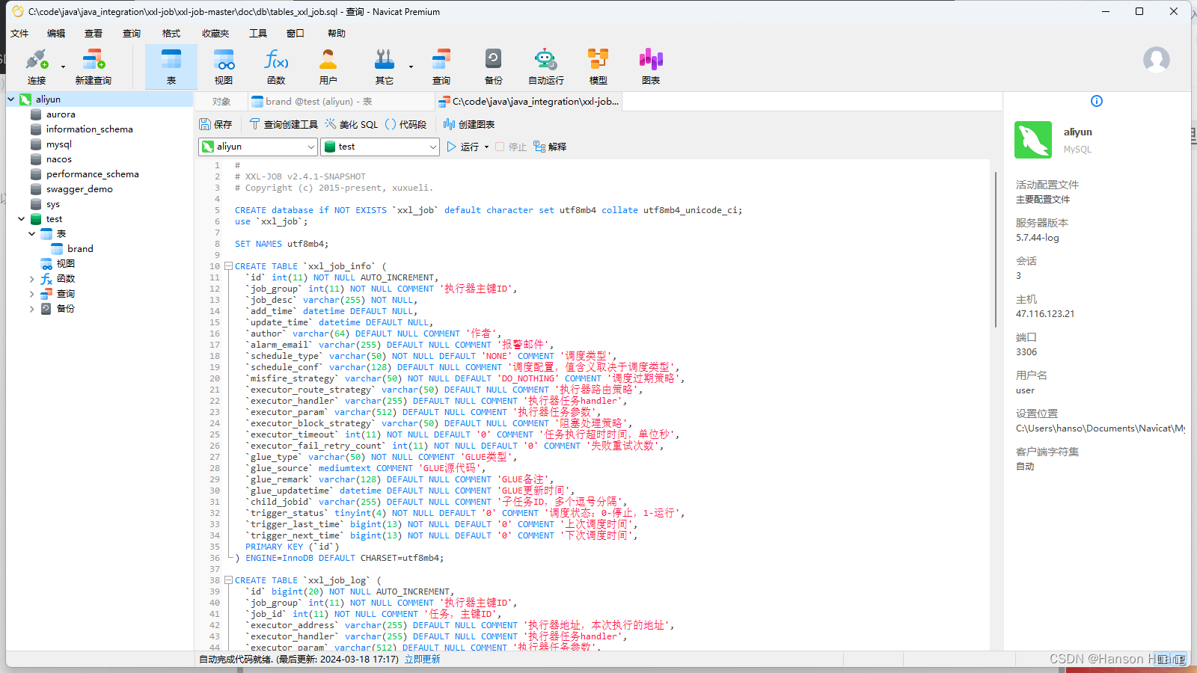Select the performance_schema database
This screenshot has height=673, width=1197.
point(92,174)
